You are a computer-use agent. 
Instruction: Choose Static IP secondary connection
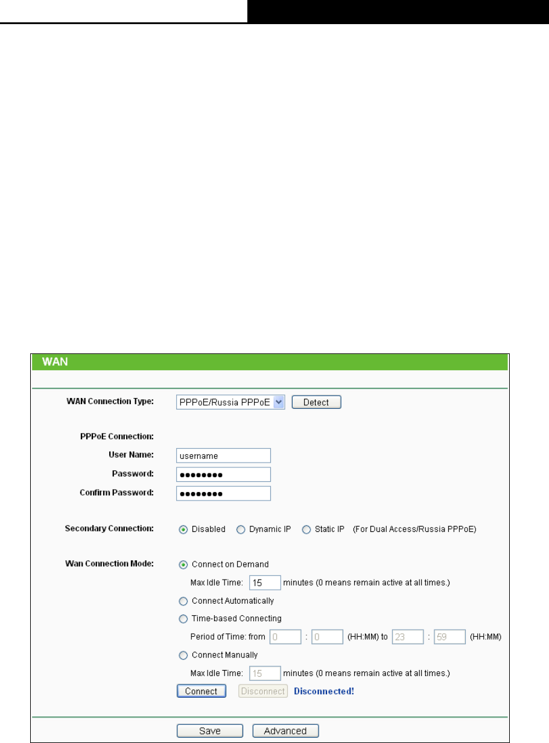(306, 530)
